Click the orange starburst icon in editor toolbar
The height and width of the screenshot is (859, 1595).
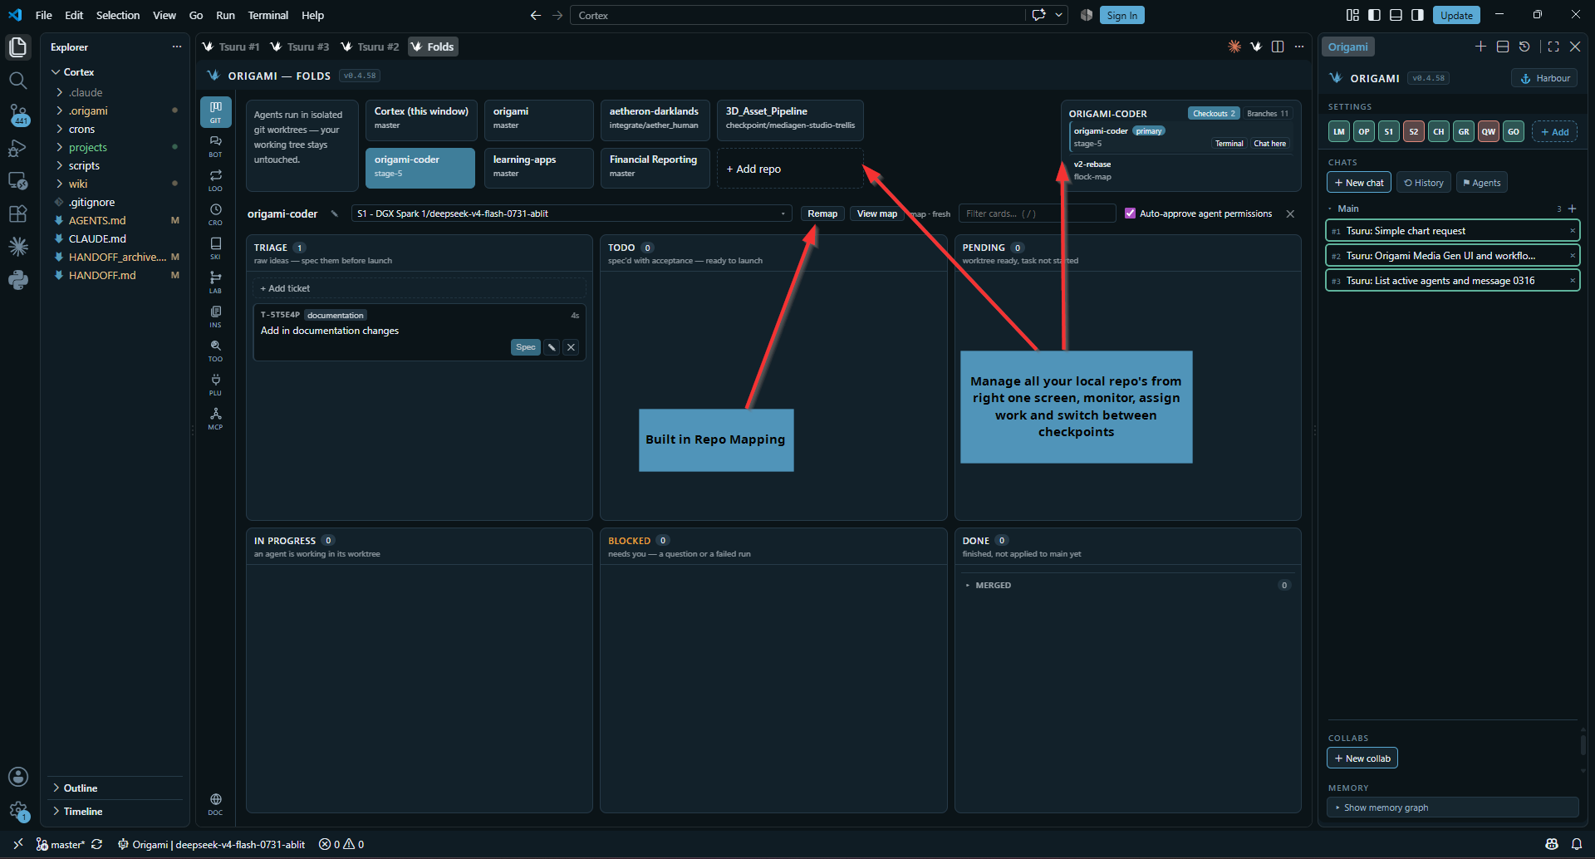[1234, 47]
